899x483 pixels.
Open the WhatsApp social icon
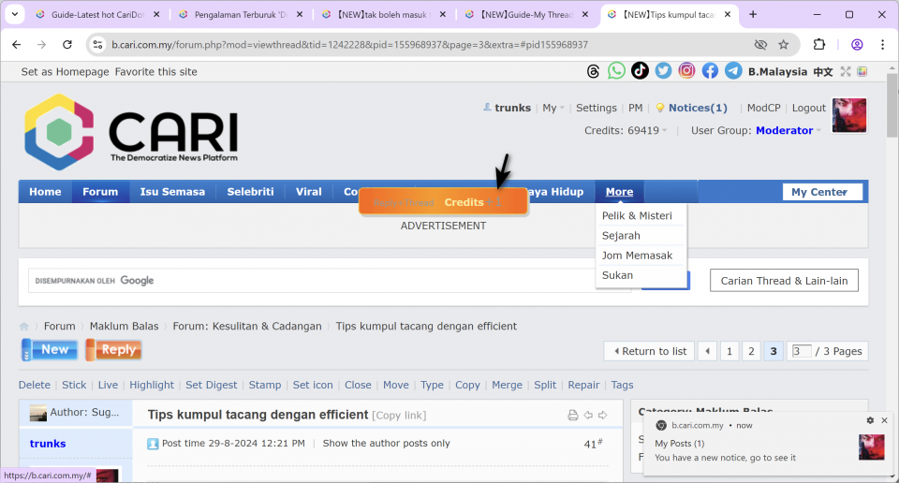616,70
